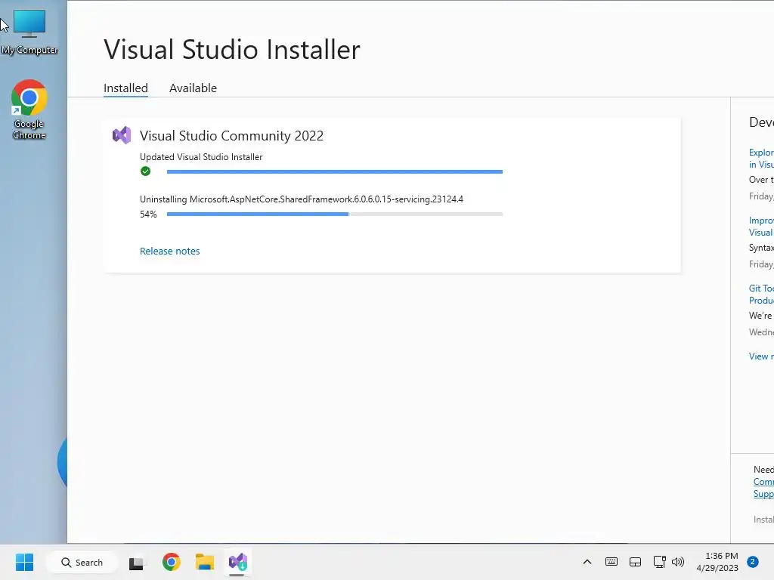Open Task View from the taskbar
This screenshot has width=774, height=580.
point(136,563)
